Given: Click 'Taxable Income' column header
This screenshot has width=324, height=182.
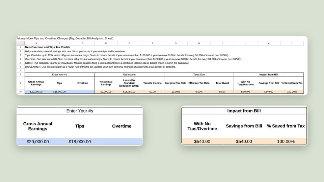Looking at the screenshot, I should pos(153,83).
